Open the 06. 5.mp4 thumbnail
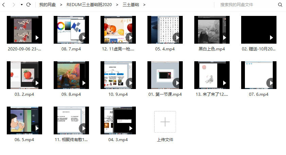Image resolution: width=286 pixels, height=155 pixels. 24,120
